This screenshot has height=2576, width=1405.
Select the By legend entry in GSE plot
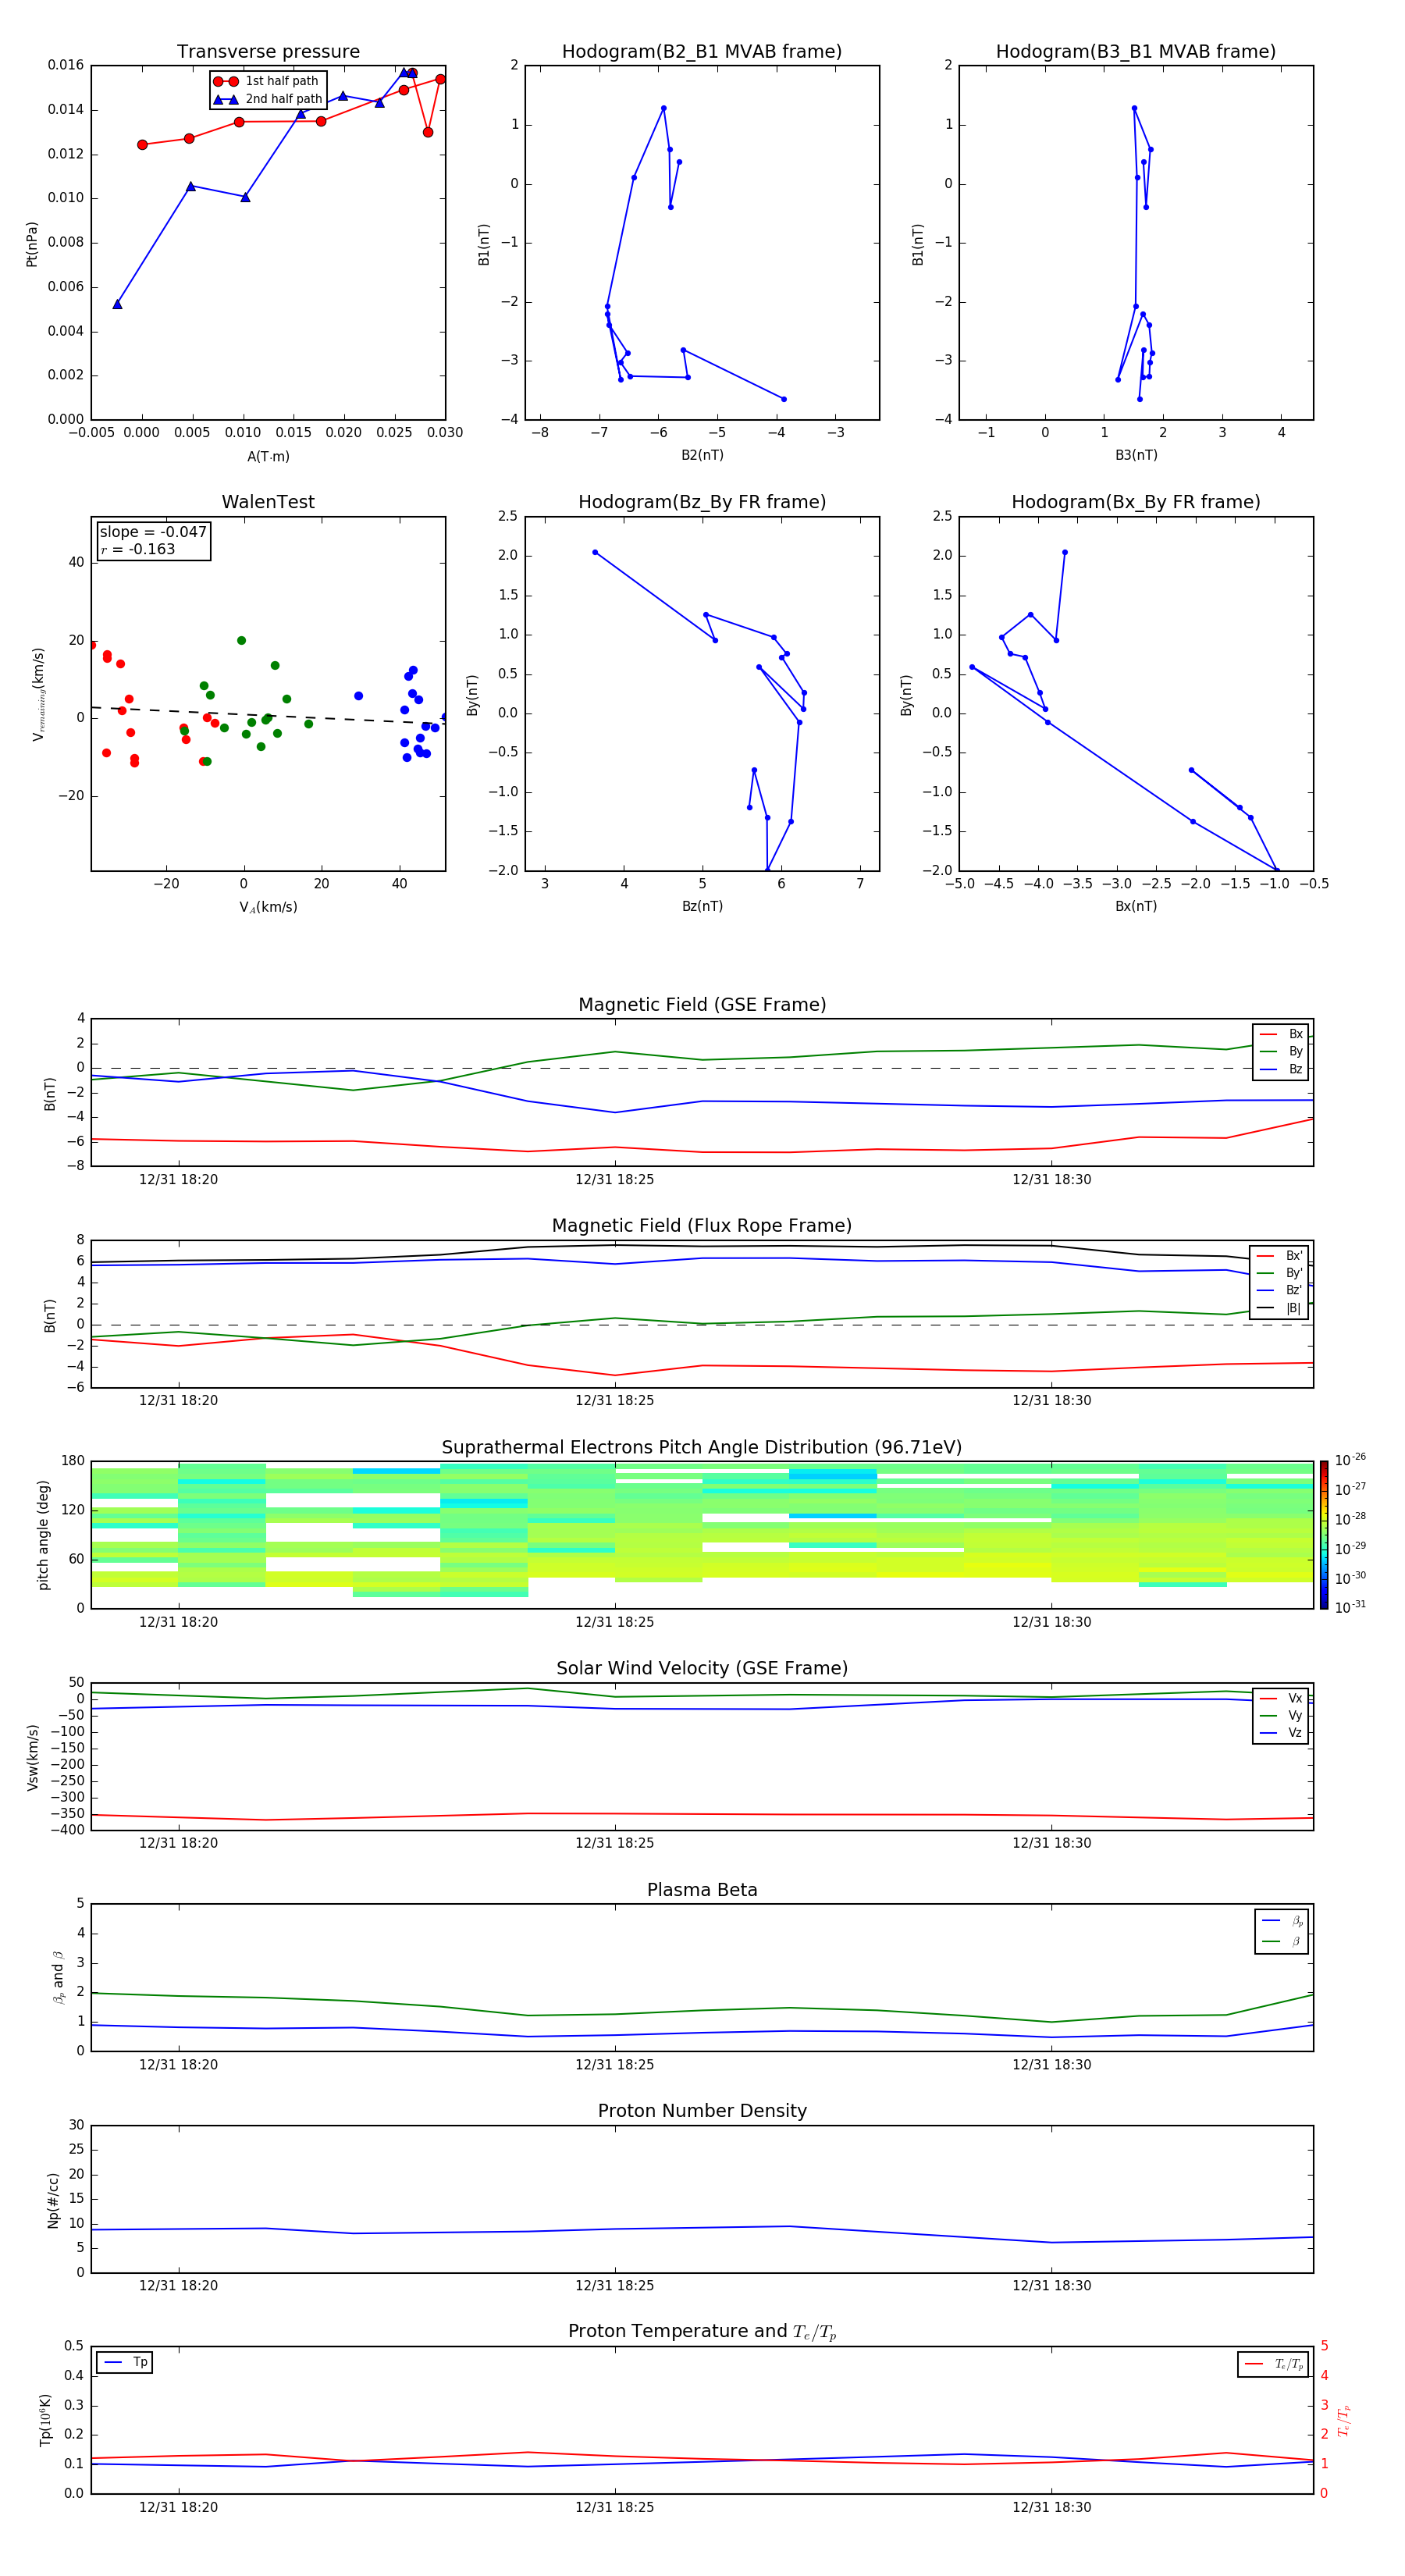(x=1281, y=1051)
